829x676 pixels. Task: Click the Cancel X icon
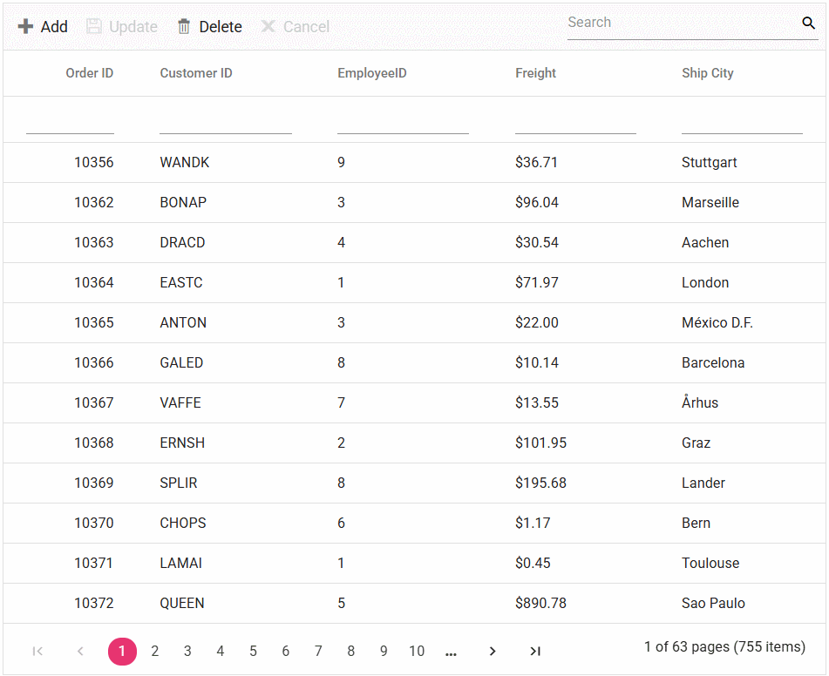[x=268, y=27]
